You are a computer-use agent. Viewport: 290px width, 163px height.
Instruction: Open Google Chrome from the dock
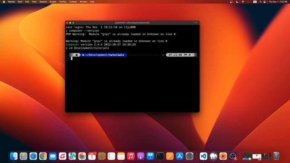click(x=43, y=156)
